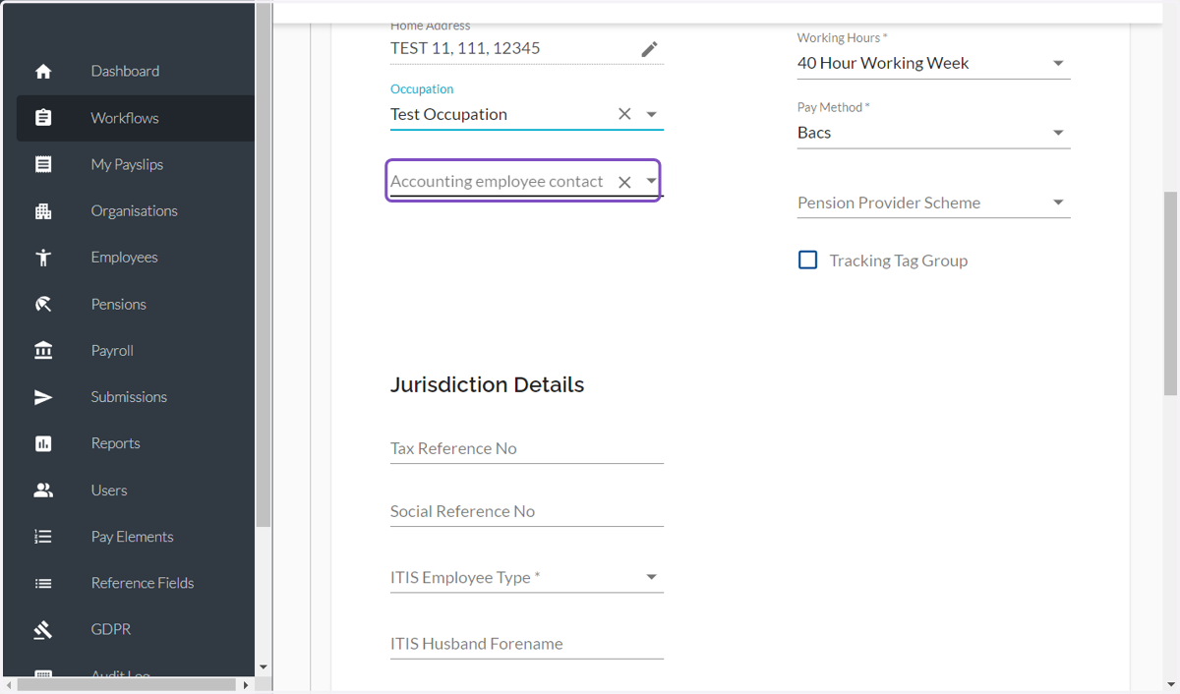Edit Home Address with pencil icon

coord(649,49)
